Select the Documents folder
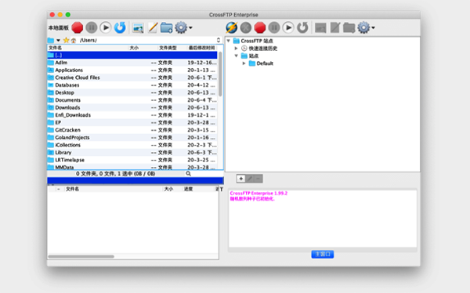 click(x=132, y=100)
